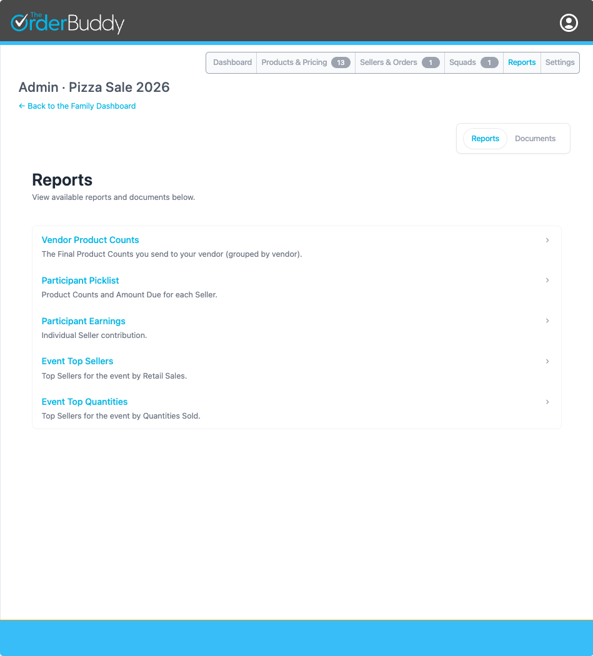
Task: Click the Admin Pizza Sale 2026 heading
Action: pyautogui.click(x=94, y=87)
